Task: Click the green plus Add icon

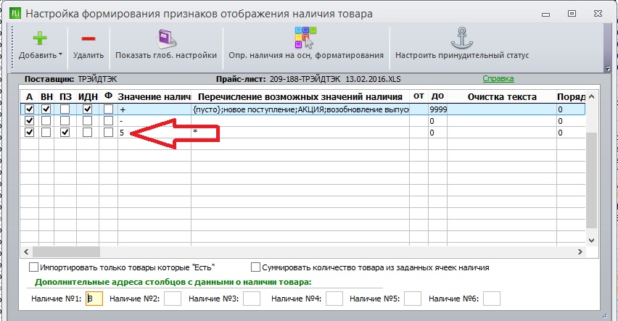Action: 39,38
